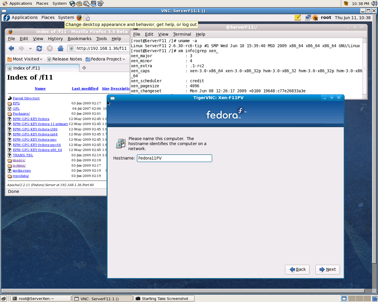The height and width of the screenshot is (302, 378).
Task: Click the Thu Jun 11 clock in Fedora panel
Action: pyautogui.click(x=353, y=18)
